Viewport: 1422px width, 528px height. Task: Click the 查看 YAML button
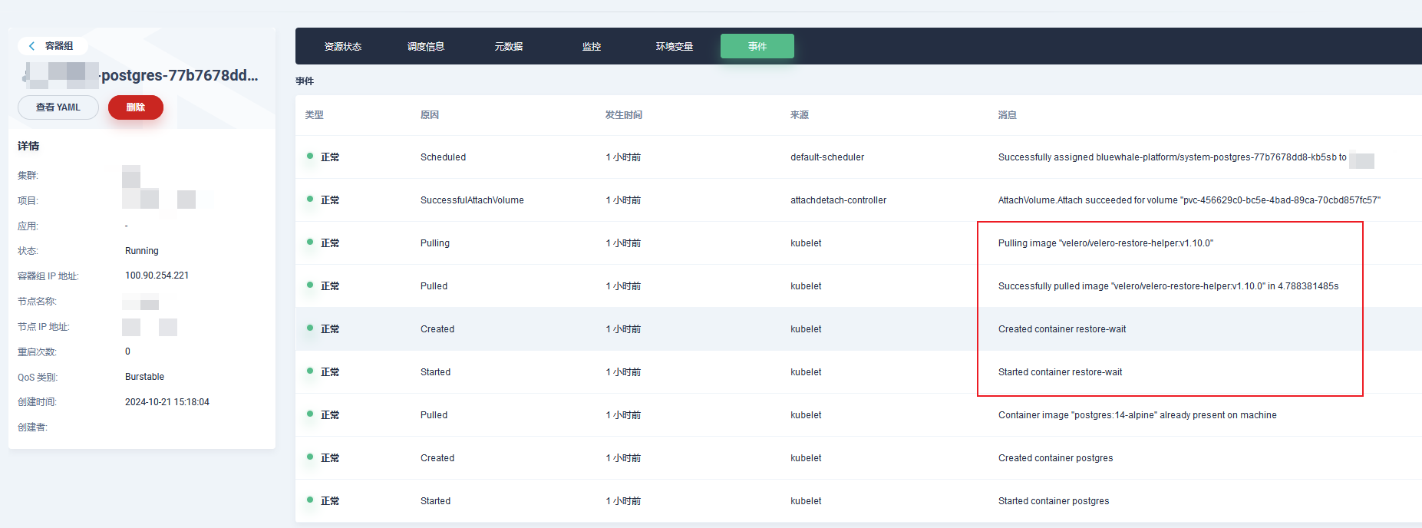[58, 107]
